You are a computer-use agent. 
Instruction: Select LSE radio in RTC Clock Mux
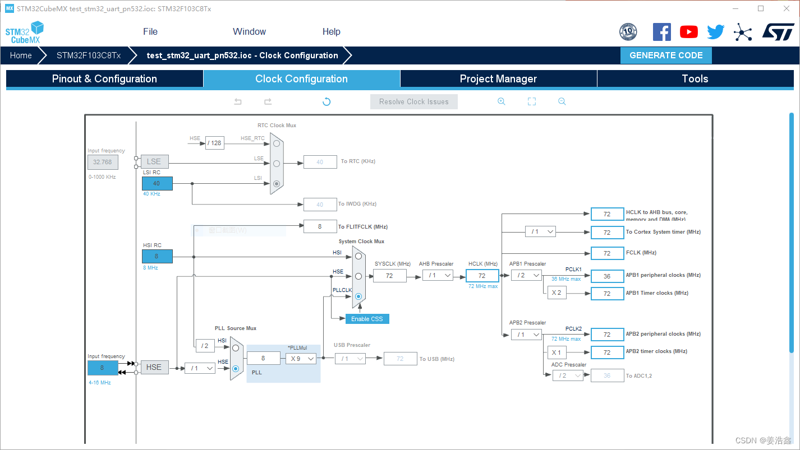[x=277, y=164]
